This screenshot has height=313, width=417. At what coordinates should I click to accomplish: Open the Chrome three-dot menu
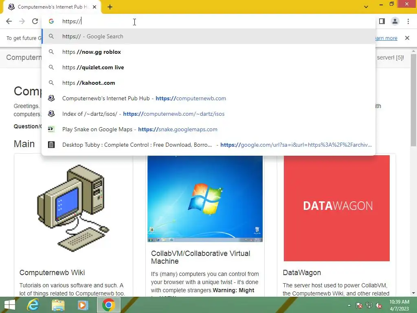[408, 21]
